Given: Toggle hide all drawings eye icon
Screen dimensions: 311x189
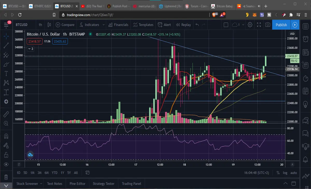Looking at the screenshot, I should pyautogui.click(x=6, y=164).
